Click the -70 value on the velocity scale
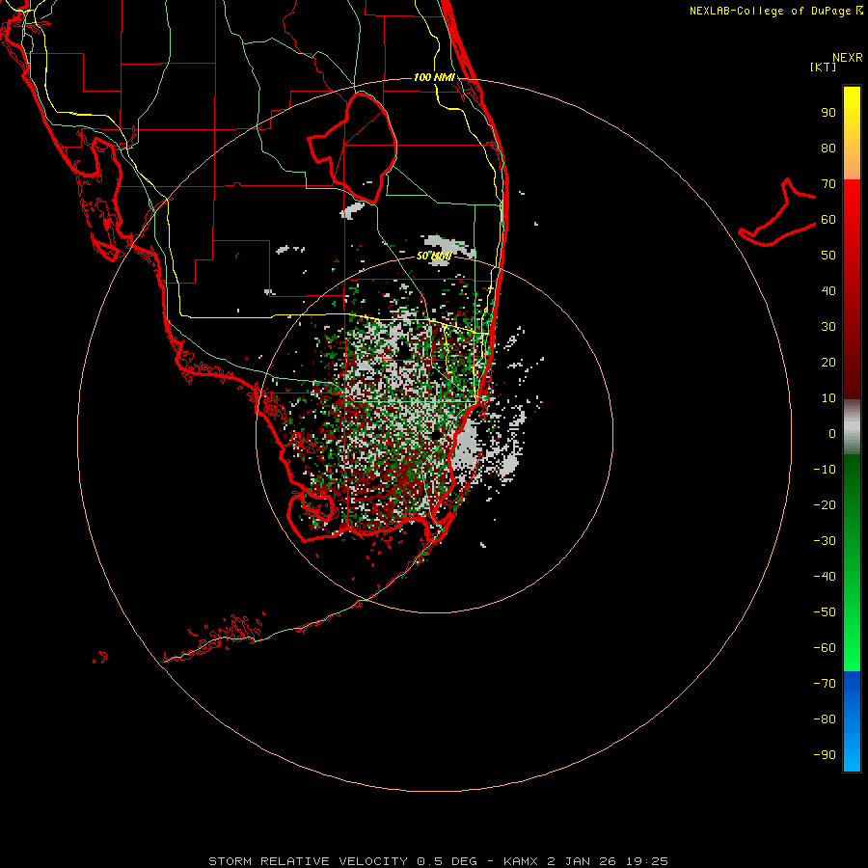This screenshot has width=868, height=868. tap(825, 683)
